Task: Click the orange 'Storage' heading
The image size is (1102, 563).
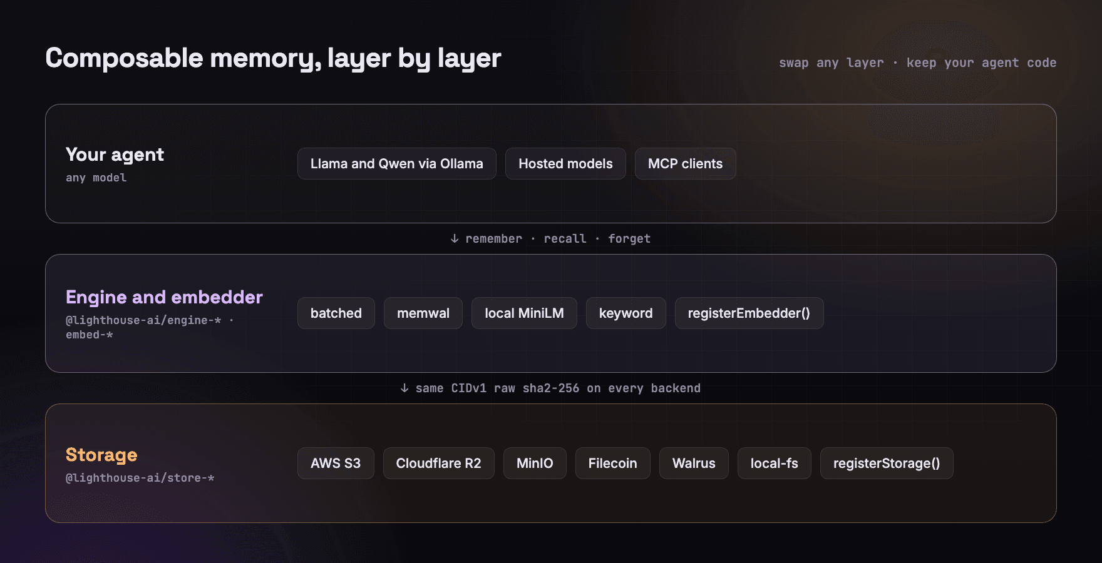Action: (101, 455)
